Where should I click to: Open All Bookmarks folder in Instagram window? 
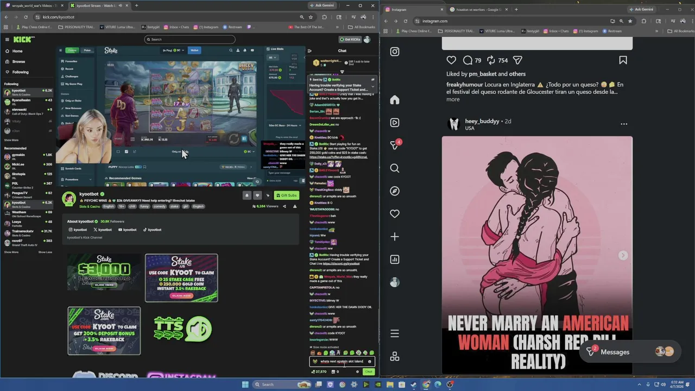pyautogui.click(x=681, y=31)
